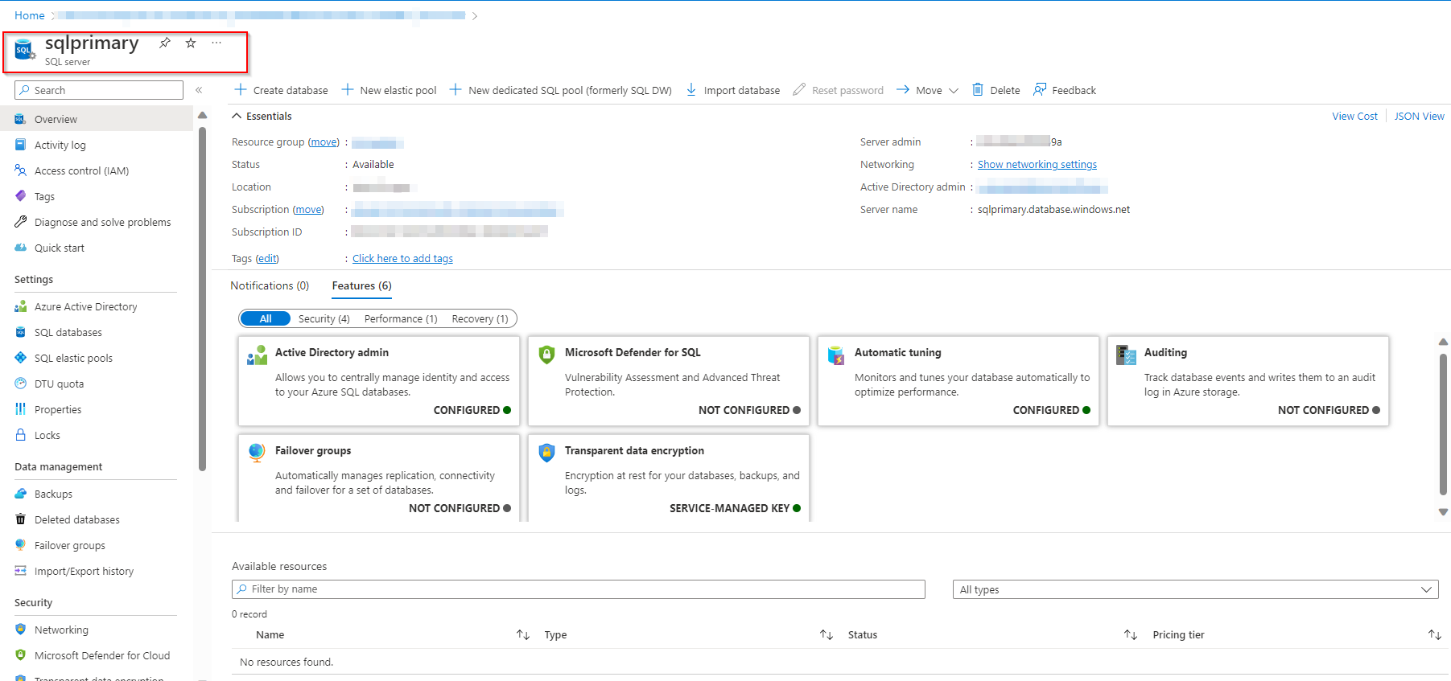Click the Import/Export history icon
The height and width of the screenshot is (681, 1451).
pyautogui.click(x=21, y=571)
